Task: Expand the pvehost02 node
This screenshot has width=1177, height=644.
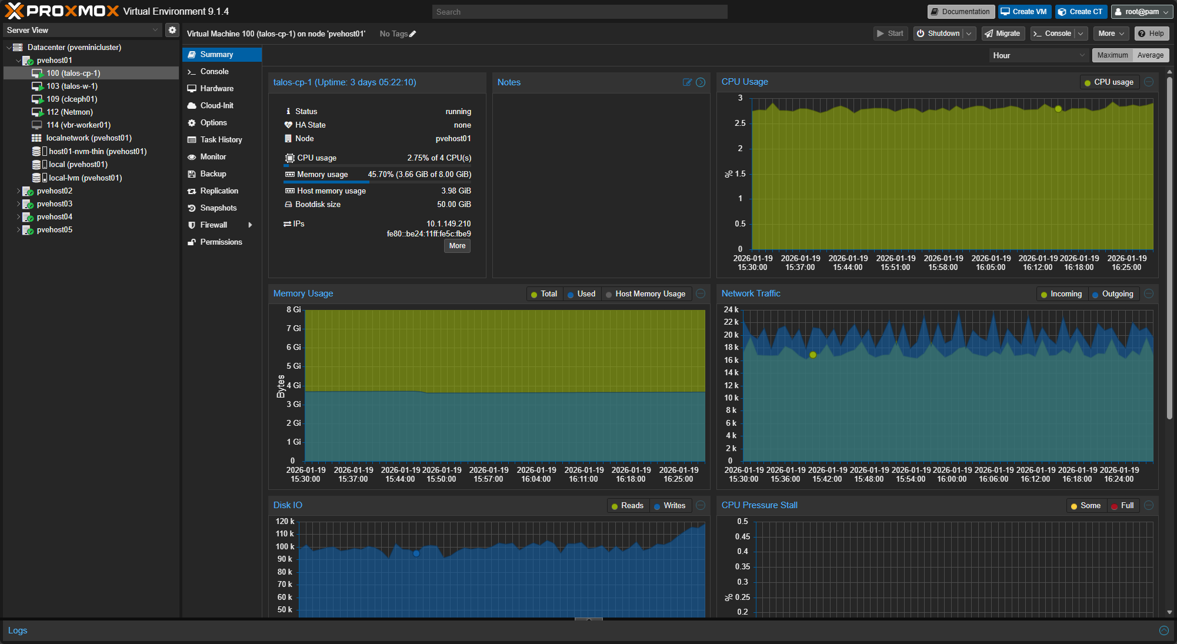Action: point(18,191)
